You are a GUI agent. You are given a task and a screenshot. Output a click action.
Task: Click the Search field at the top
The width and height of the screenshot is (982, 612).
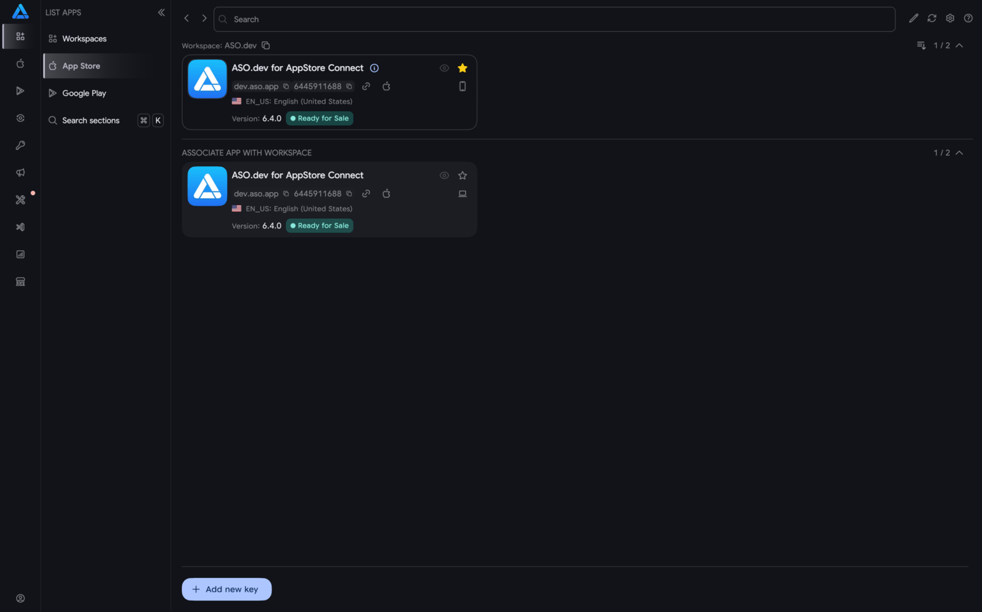[x=554, y=19]
